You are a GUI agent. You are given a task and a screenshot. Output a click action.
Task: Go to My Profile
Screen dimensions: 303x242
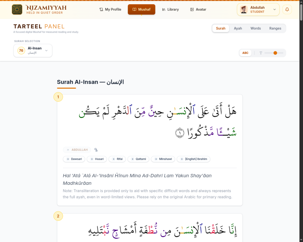(x=110, y=9)
